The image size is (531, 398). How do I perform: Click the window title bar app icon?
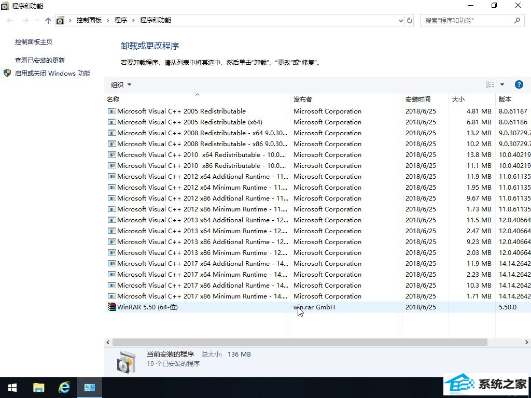[x=5, y=6]
